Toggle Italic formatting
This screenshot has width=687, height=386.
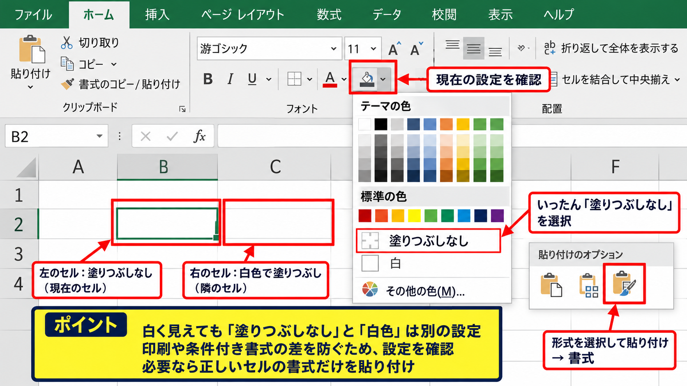tap(231, 79)
